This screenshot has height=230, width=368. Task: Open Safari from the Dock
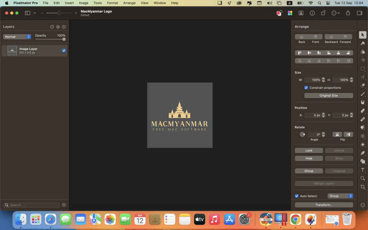[x=50, y=220]
